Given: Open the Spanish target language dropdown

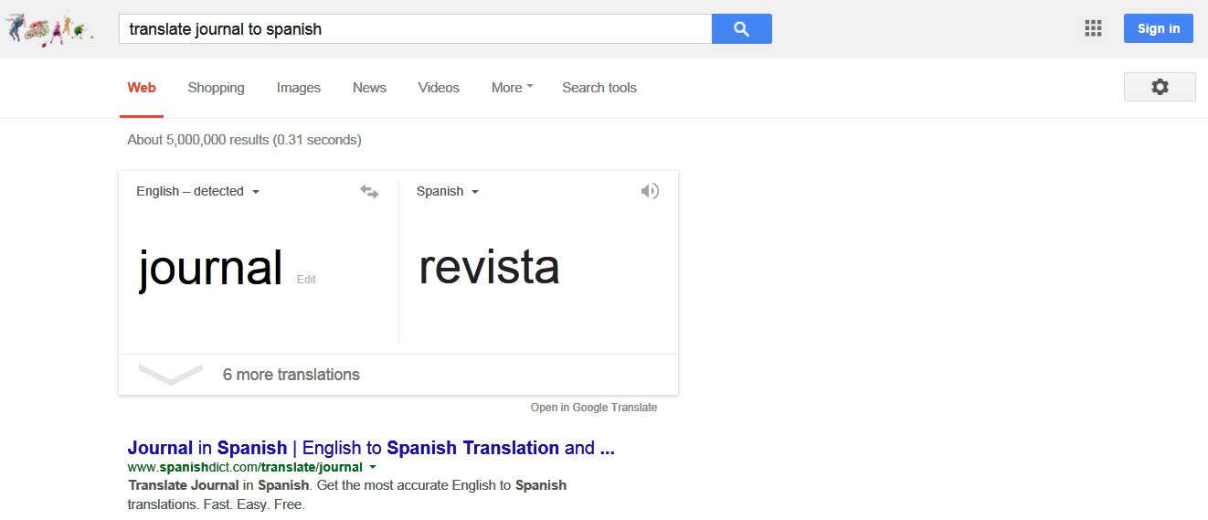Looking at the screenshot, I should [448, 191].
